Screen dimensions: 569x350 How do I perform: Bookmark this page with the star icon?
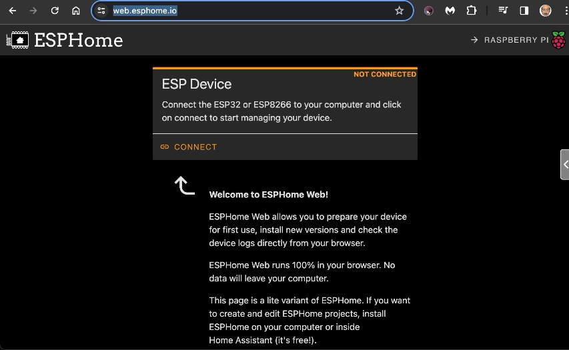click(399, 11)
